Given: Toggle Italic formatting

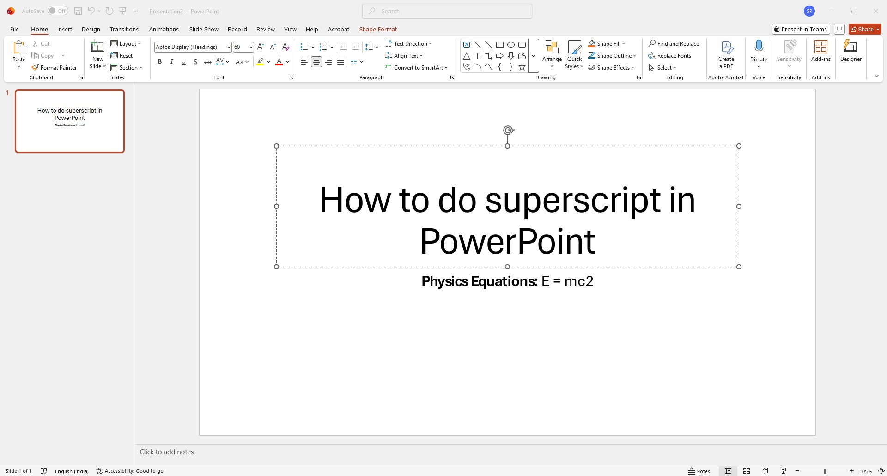Looking at the screenshot, I should (x=172, y=61).
